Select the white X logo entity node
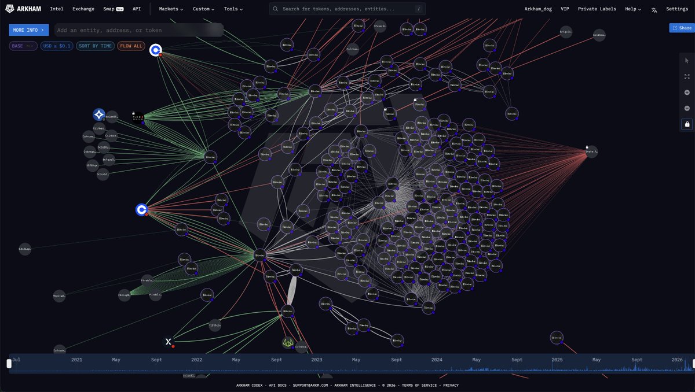This screenshot has width=695, height=392. pyautogui.click(x=169, y=342)
